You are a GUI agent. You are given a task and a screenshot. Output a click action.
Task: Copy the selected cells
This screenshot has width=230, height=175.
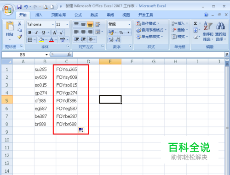coord(19,30)
